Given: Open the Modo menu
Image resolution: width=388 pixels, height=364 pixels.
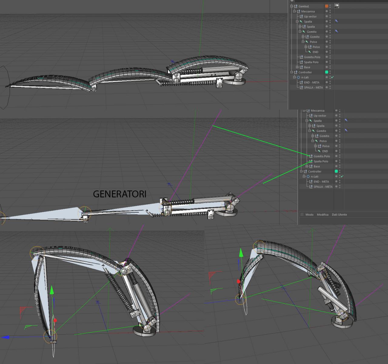Looking at the screenshot, I should point(309,214).
